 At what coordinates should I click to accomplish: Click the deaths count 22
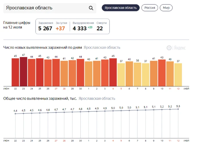coord(100,28)
